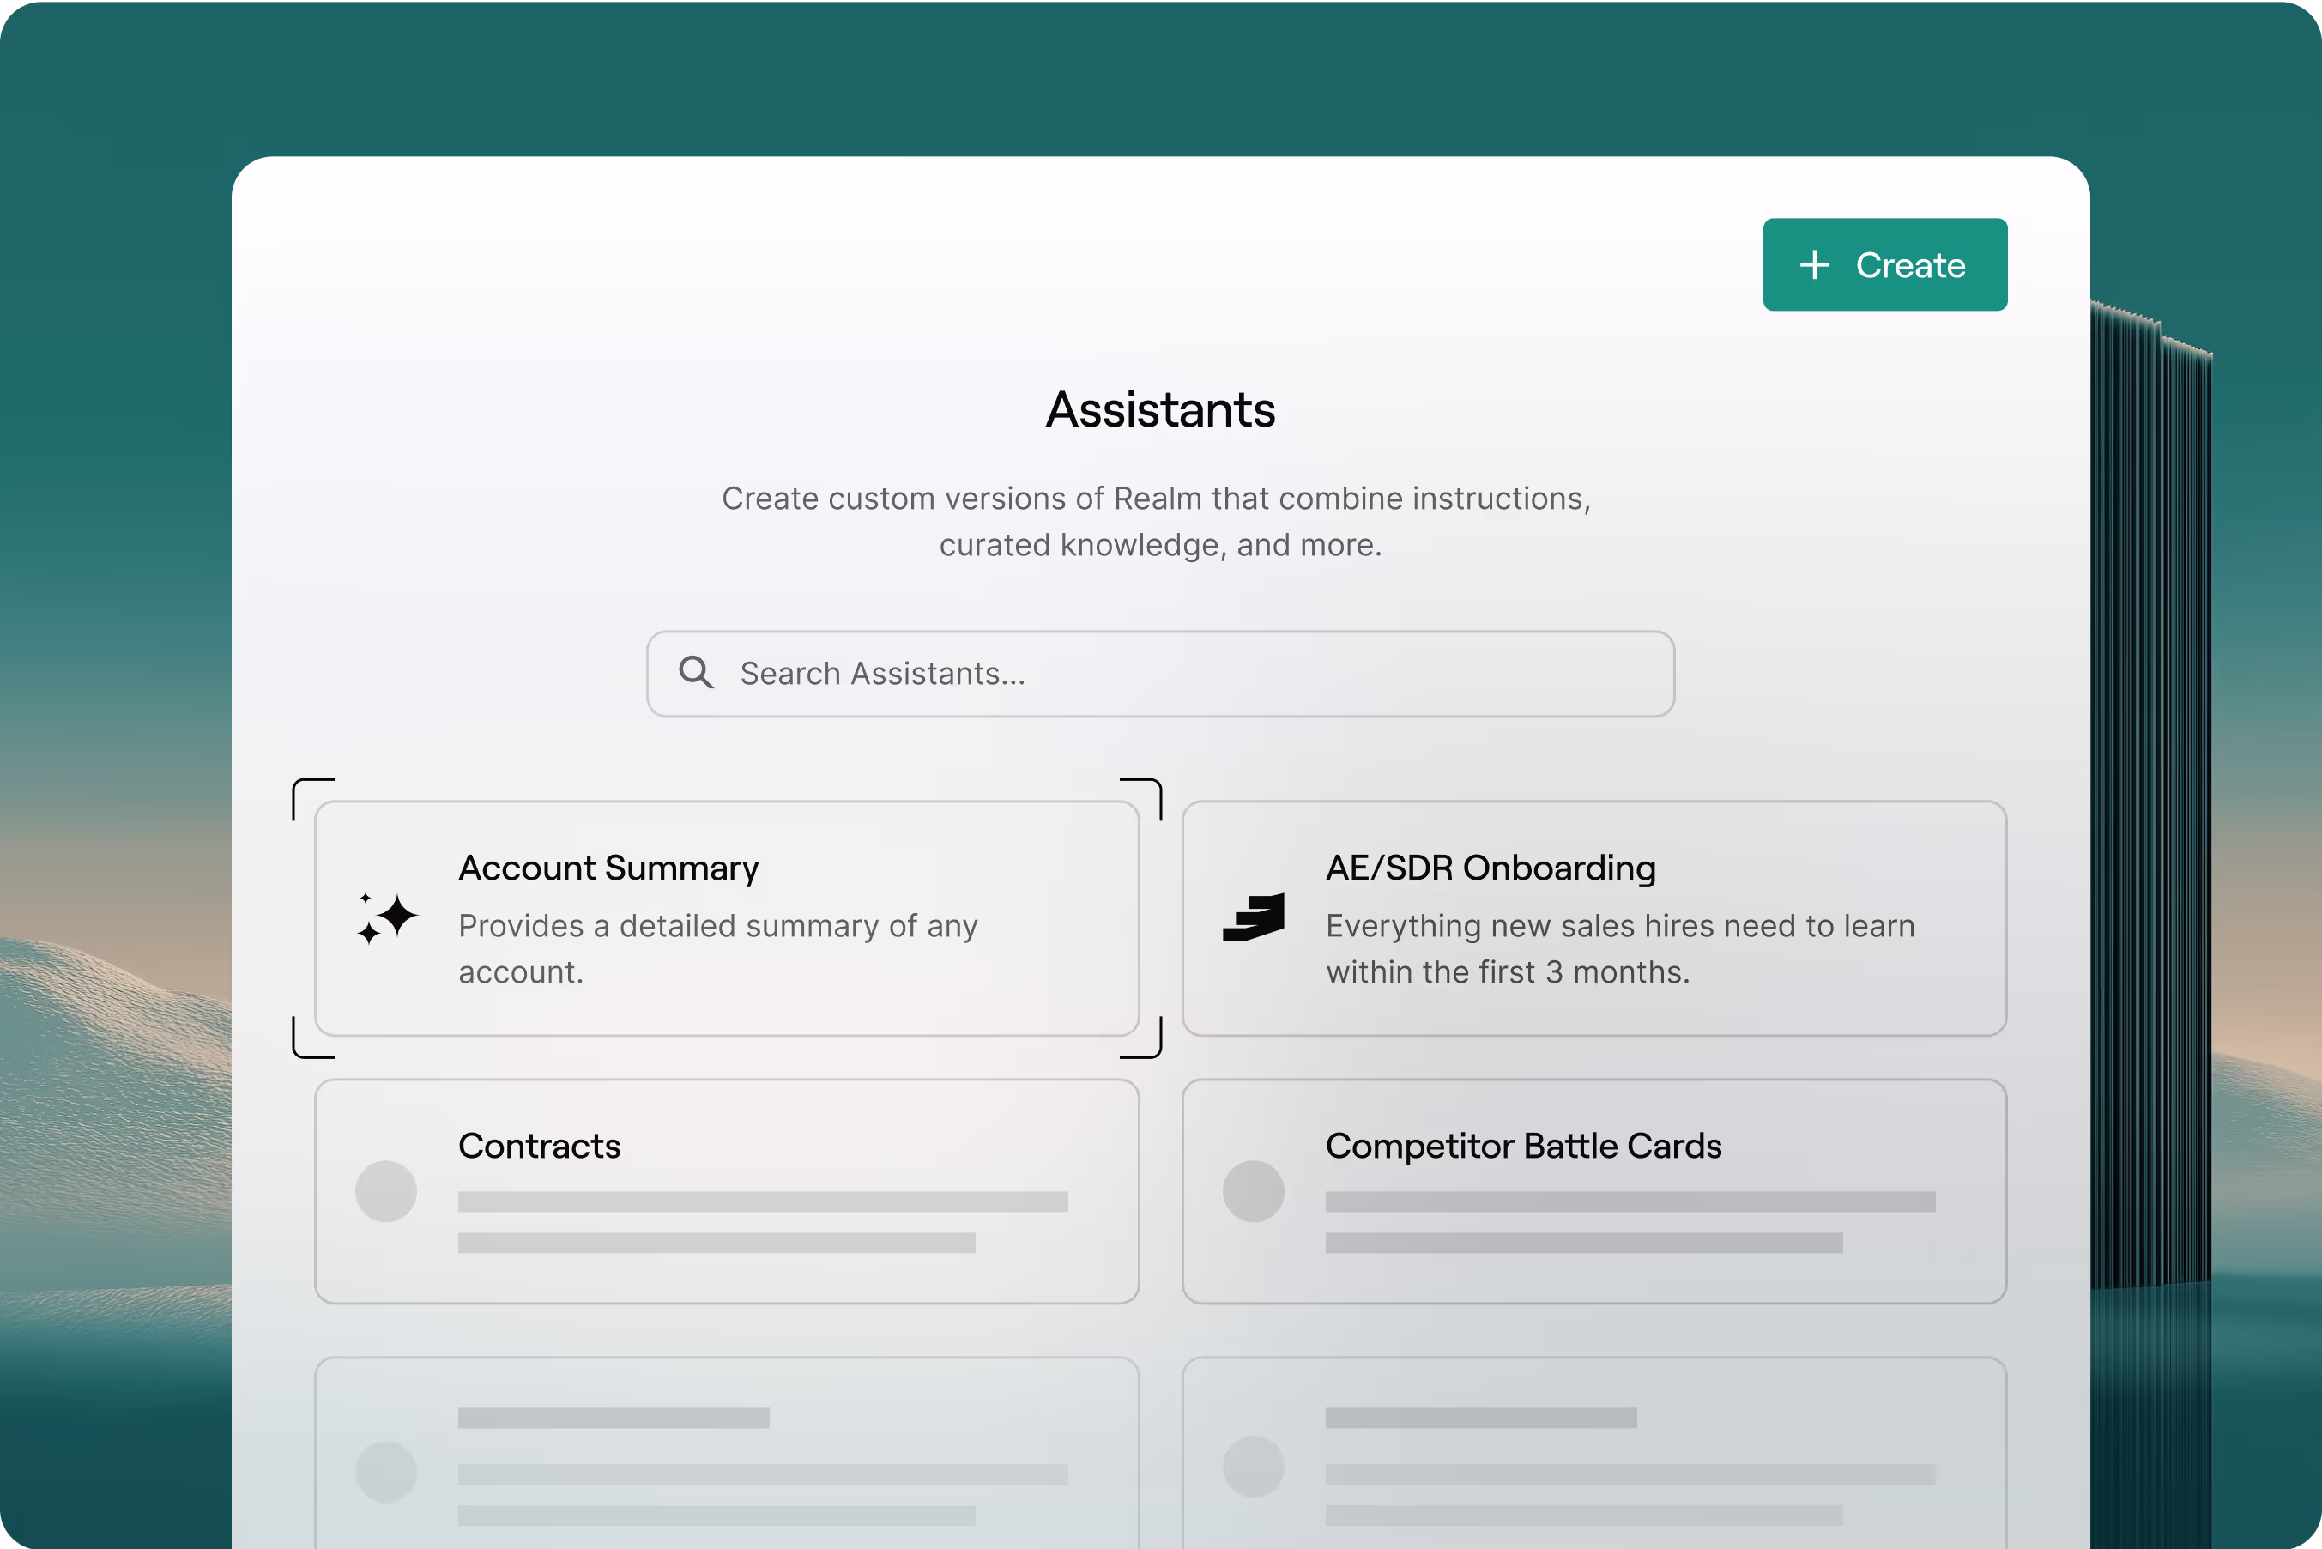Click the bottom-left card's circle icon
2322x1549 pixels.
(386, 1472)
